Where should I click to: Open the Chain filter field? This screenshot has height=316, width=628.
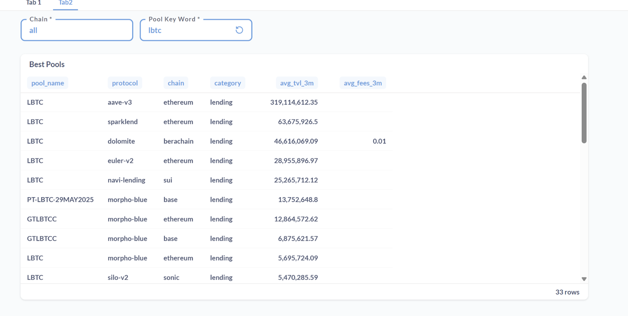coord(77,31)
